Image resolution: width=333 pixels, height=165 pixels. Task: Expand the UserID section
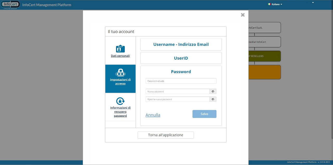pyautogui.click(x=181, y=58)
